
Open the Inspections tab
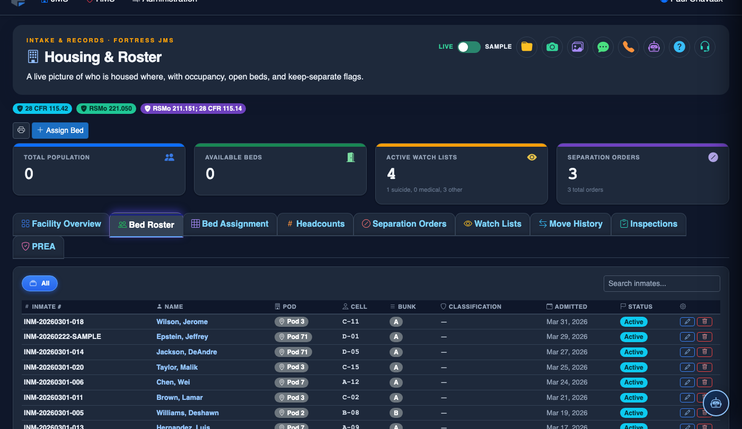coord(648,224)
